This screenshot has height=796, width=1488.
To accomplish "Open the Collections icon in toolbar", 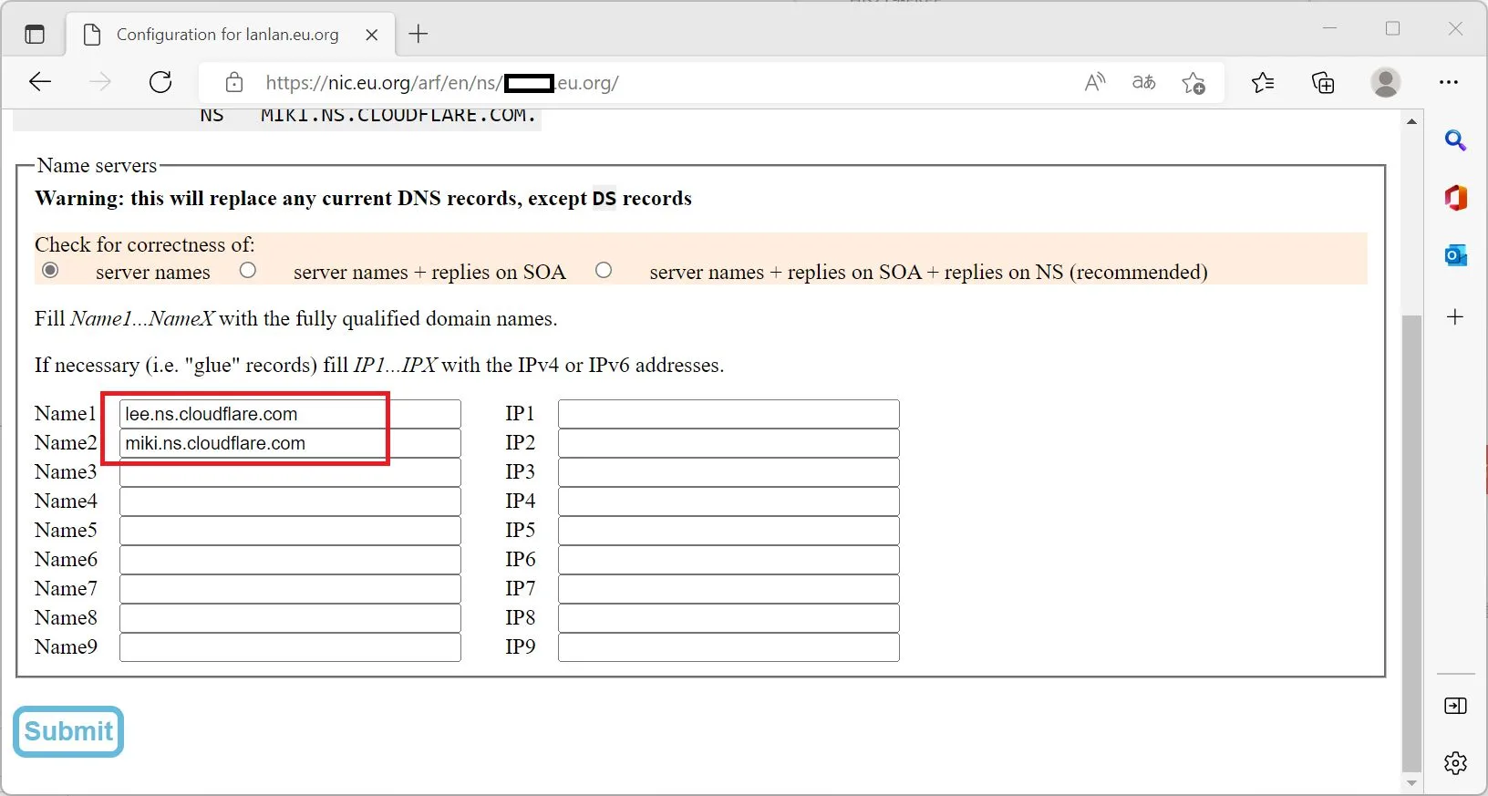I will (1322, 83).
